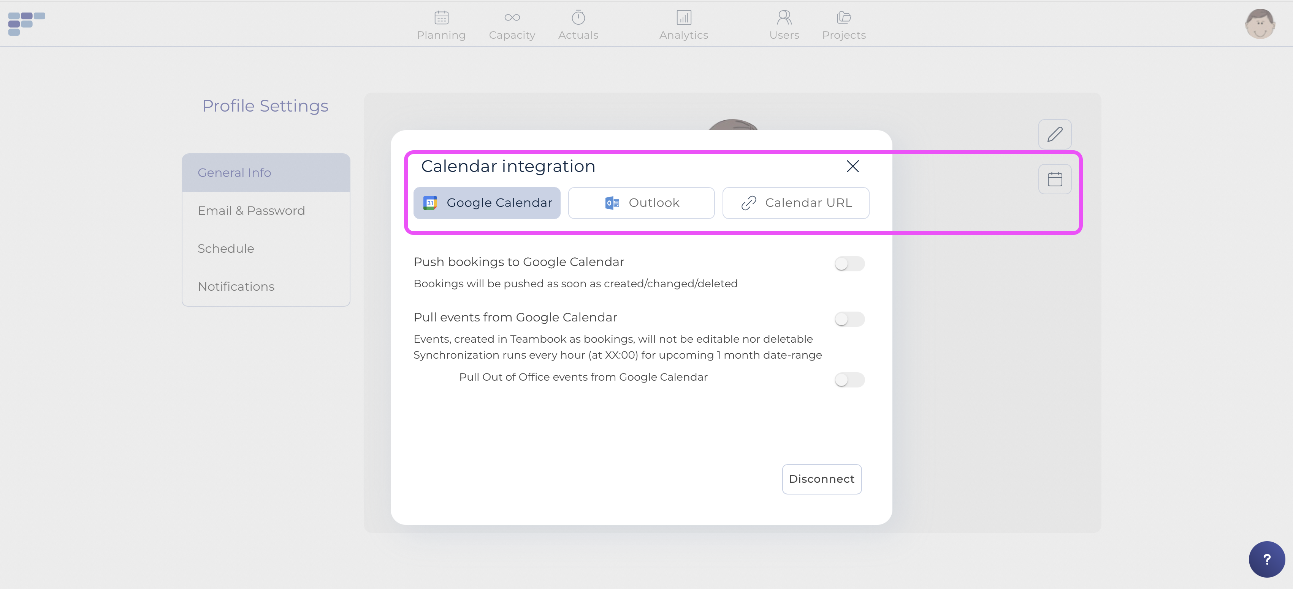Click the Calendar integration title text
1293x589 pixels.
508,167
